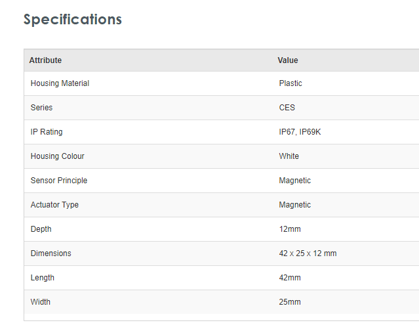This screenshot has width=419, height=329.
Task: Select the IP Rating attribute cell
Action: click(x=47, y=132)
